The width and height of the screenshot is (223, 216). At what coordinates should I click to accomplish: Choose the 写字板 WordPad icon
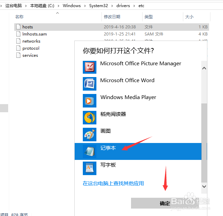[x=90, y=168]
